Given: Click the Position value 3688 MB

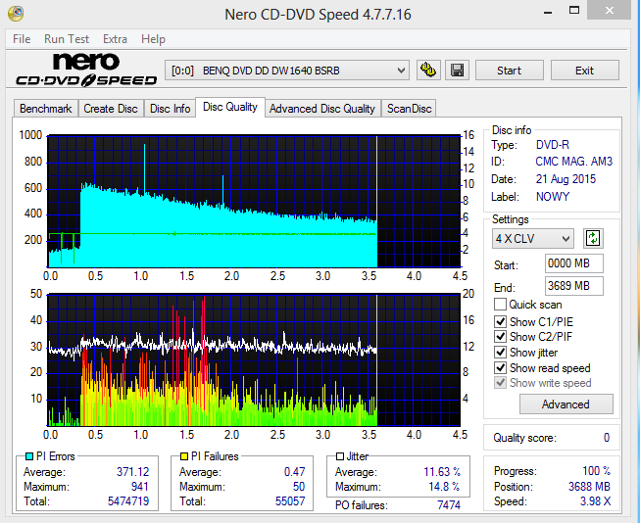Looking at the screenshot, I should (x=589, y=487).
